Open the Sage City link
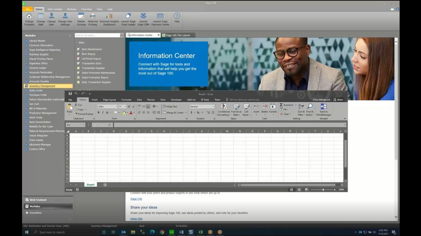 click(136, 199)
